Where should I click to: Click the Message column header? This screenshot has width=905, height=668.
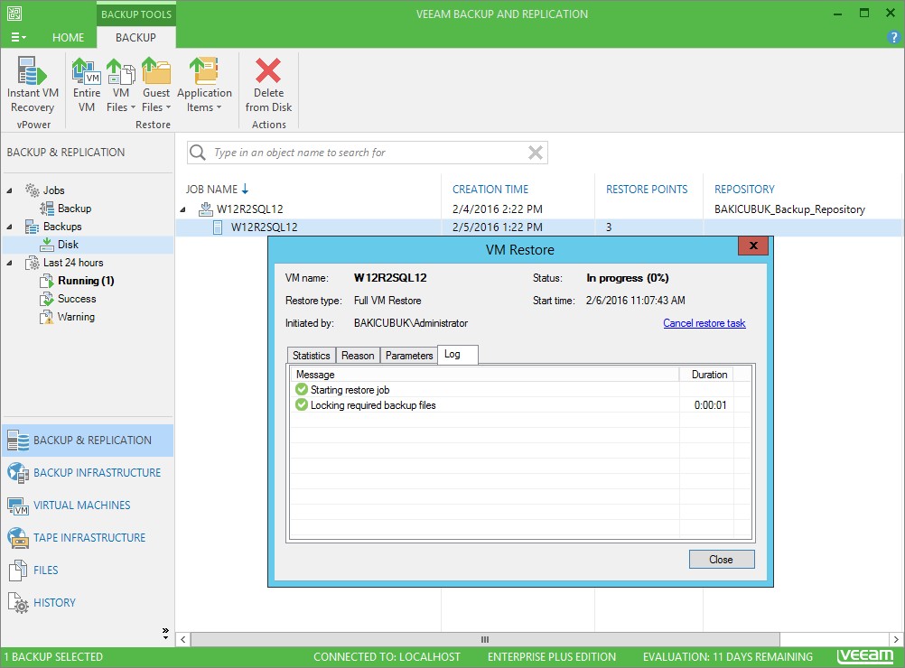click(485, 375)
